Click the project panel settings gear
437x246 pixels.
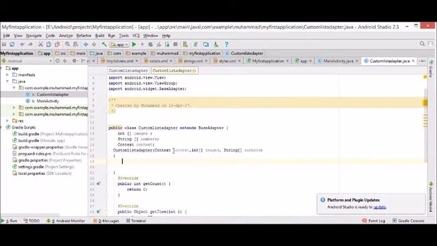click(74, 61)
